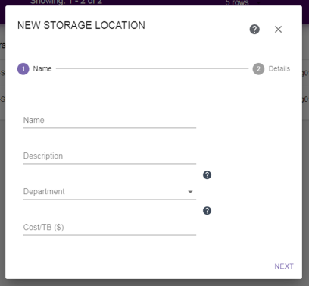Select the step 1 circle
309x286 pixels.
coord(23,69)
